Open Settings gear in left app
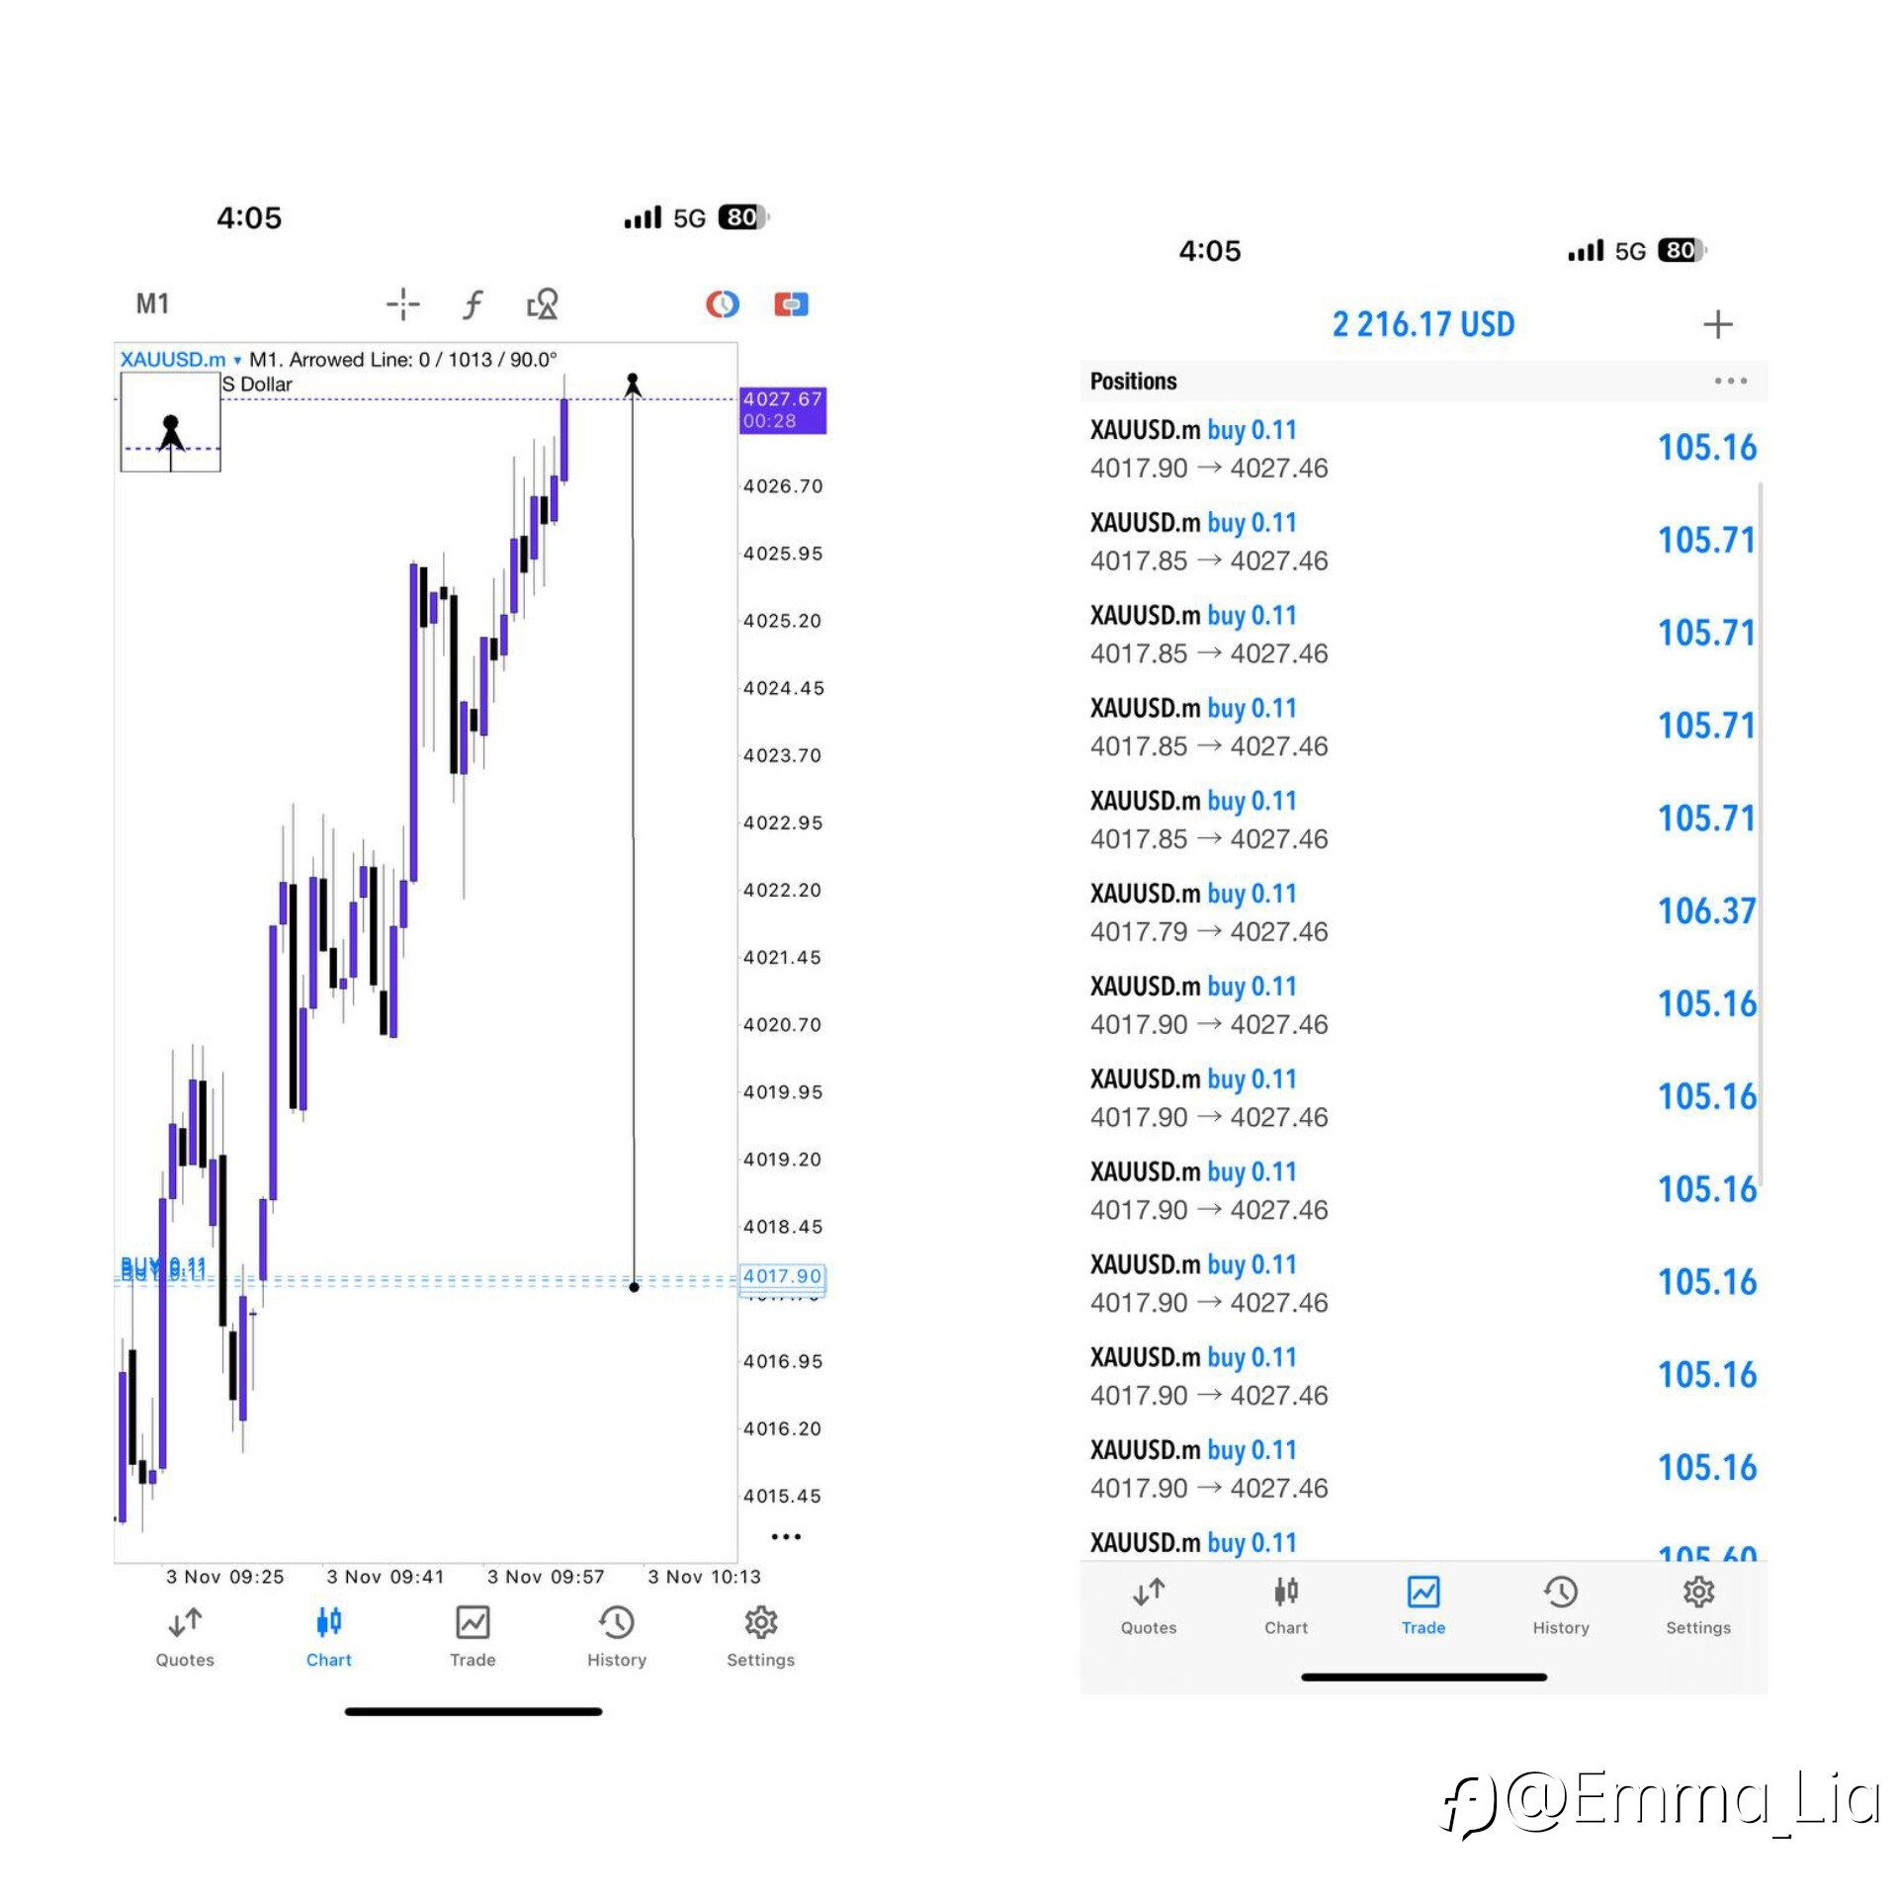The width and height of the screenshot is (1898, 1898). point(760,1638)
